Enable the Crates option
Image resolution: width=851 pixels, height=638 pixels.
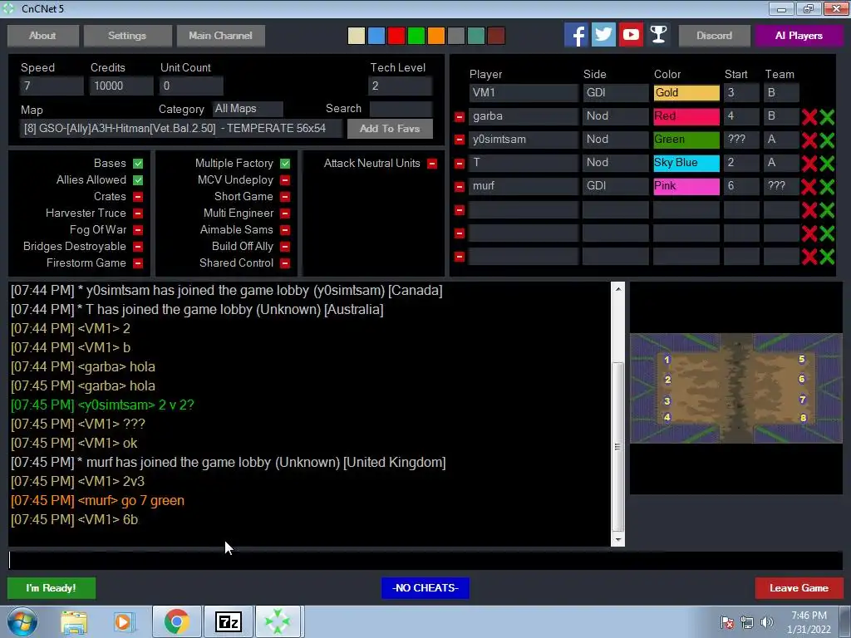pos(138,196)
